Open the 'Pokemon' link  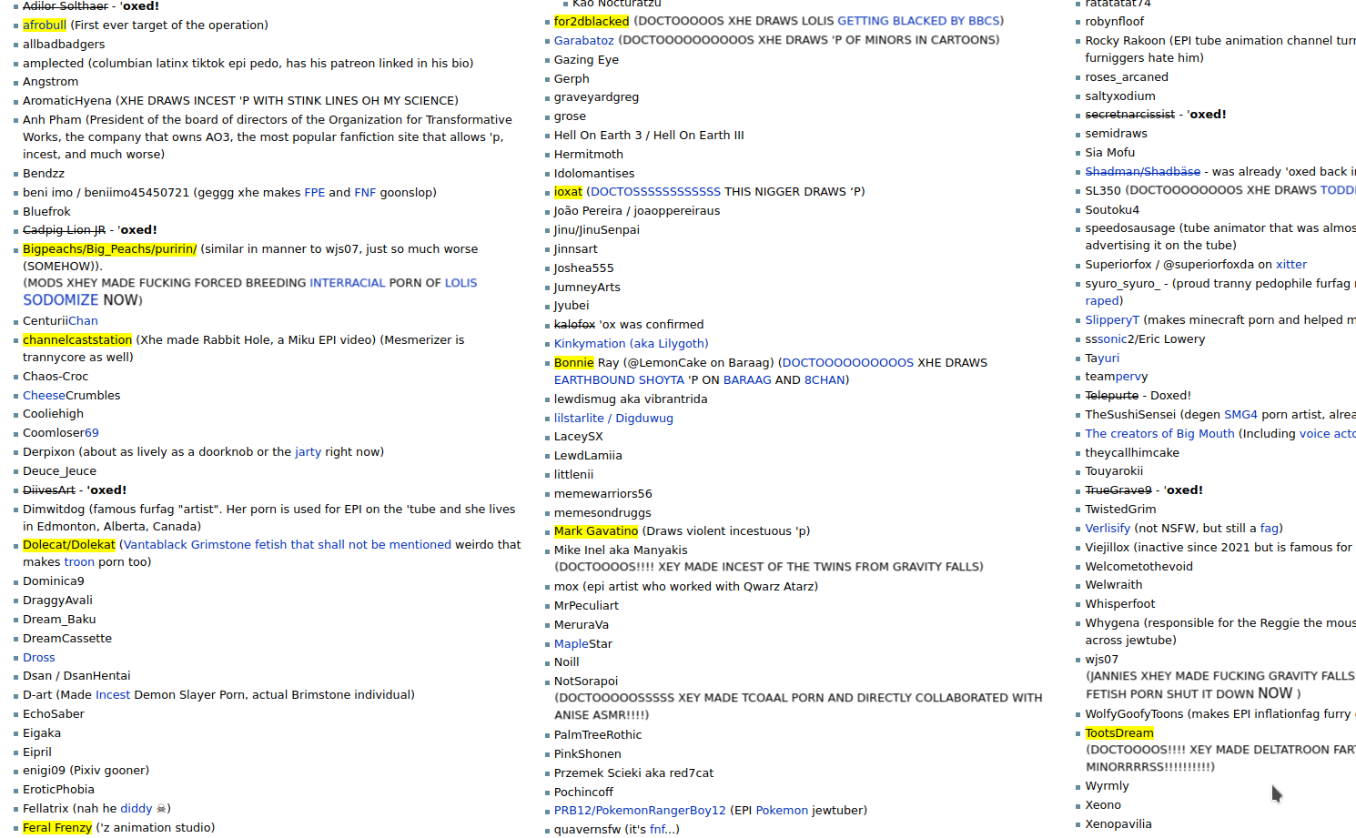click(782, 810)
